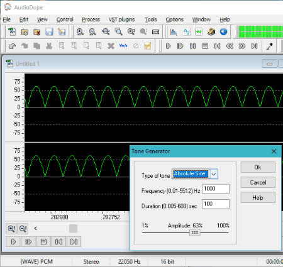Viewport: 283px width, 267px height.
Task: Click the Zoom In magnifier toolbar icon
Action: coord(80,32)
